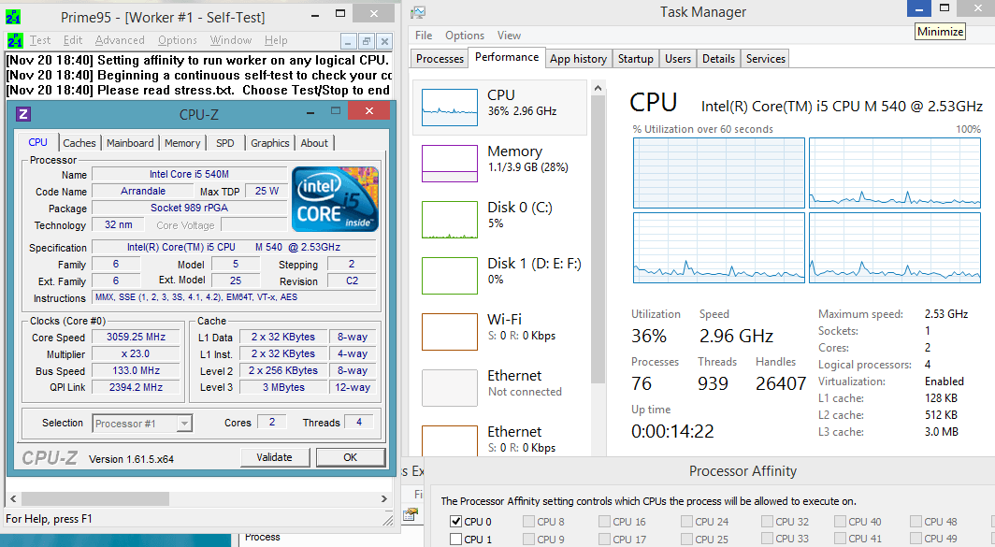Restore the Prime95 worker child window
The image size is (995, 547).
pos(367,41)
